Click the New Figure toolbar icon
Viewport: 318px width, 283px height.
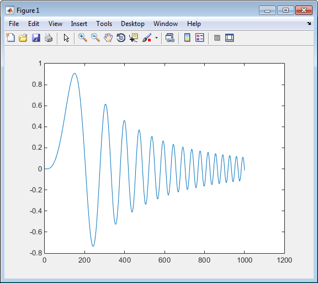click(10, 38)
